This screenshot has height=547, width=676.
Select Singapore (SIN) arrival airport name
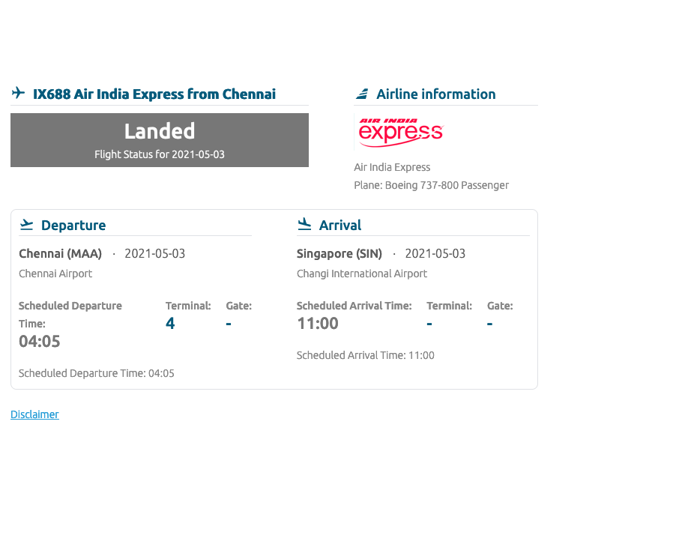click(x=339, y=253)
